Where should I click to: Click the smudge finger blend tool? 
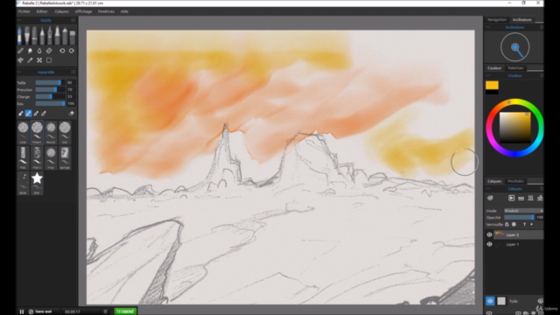30,51
